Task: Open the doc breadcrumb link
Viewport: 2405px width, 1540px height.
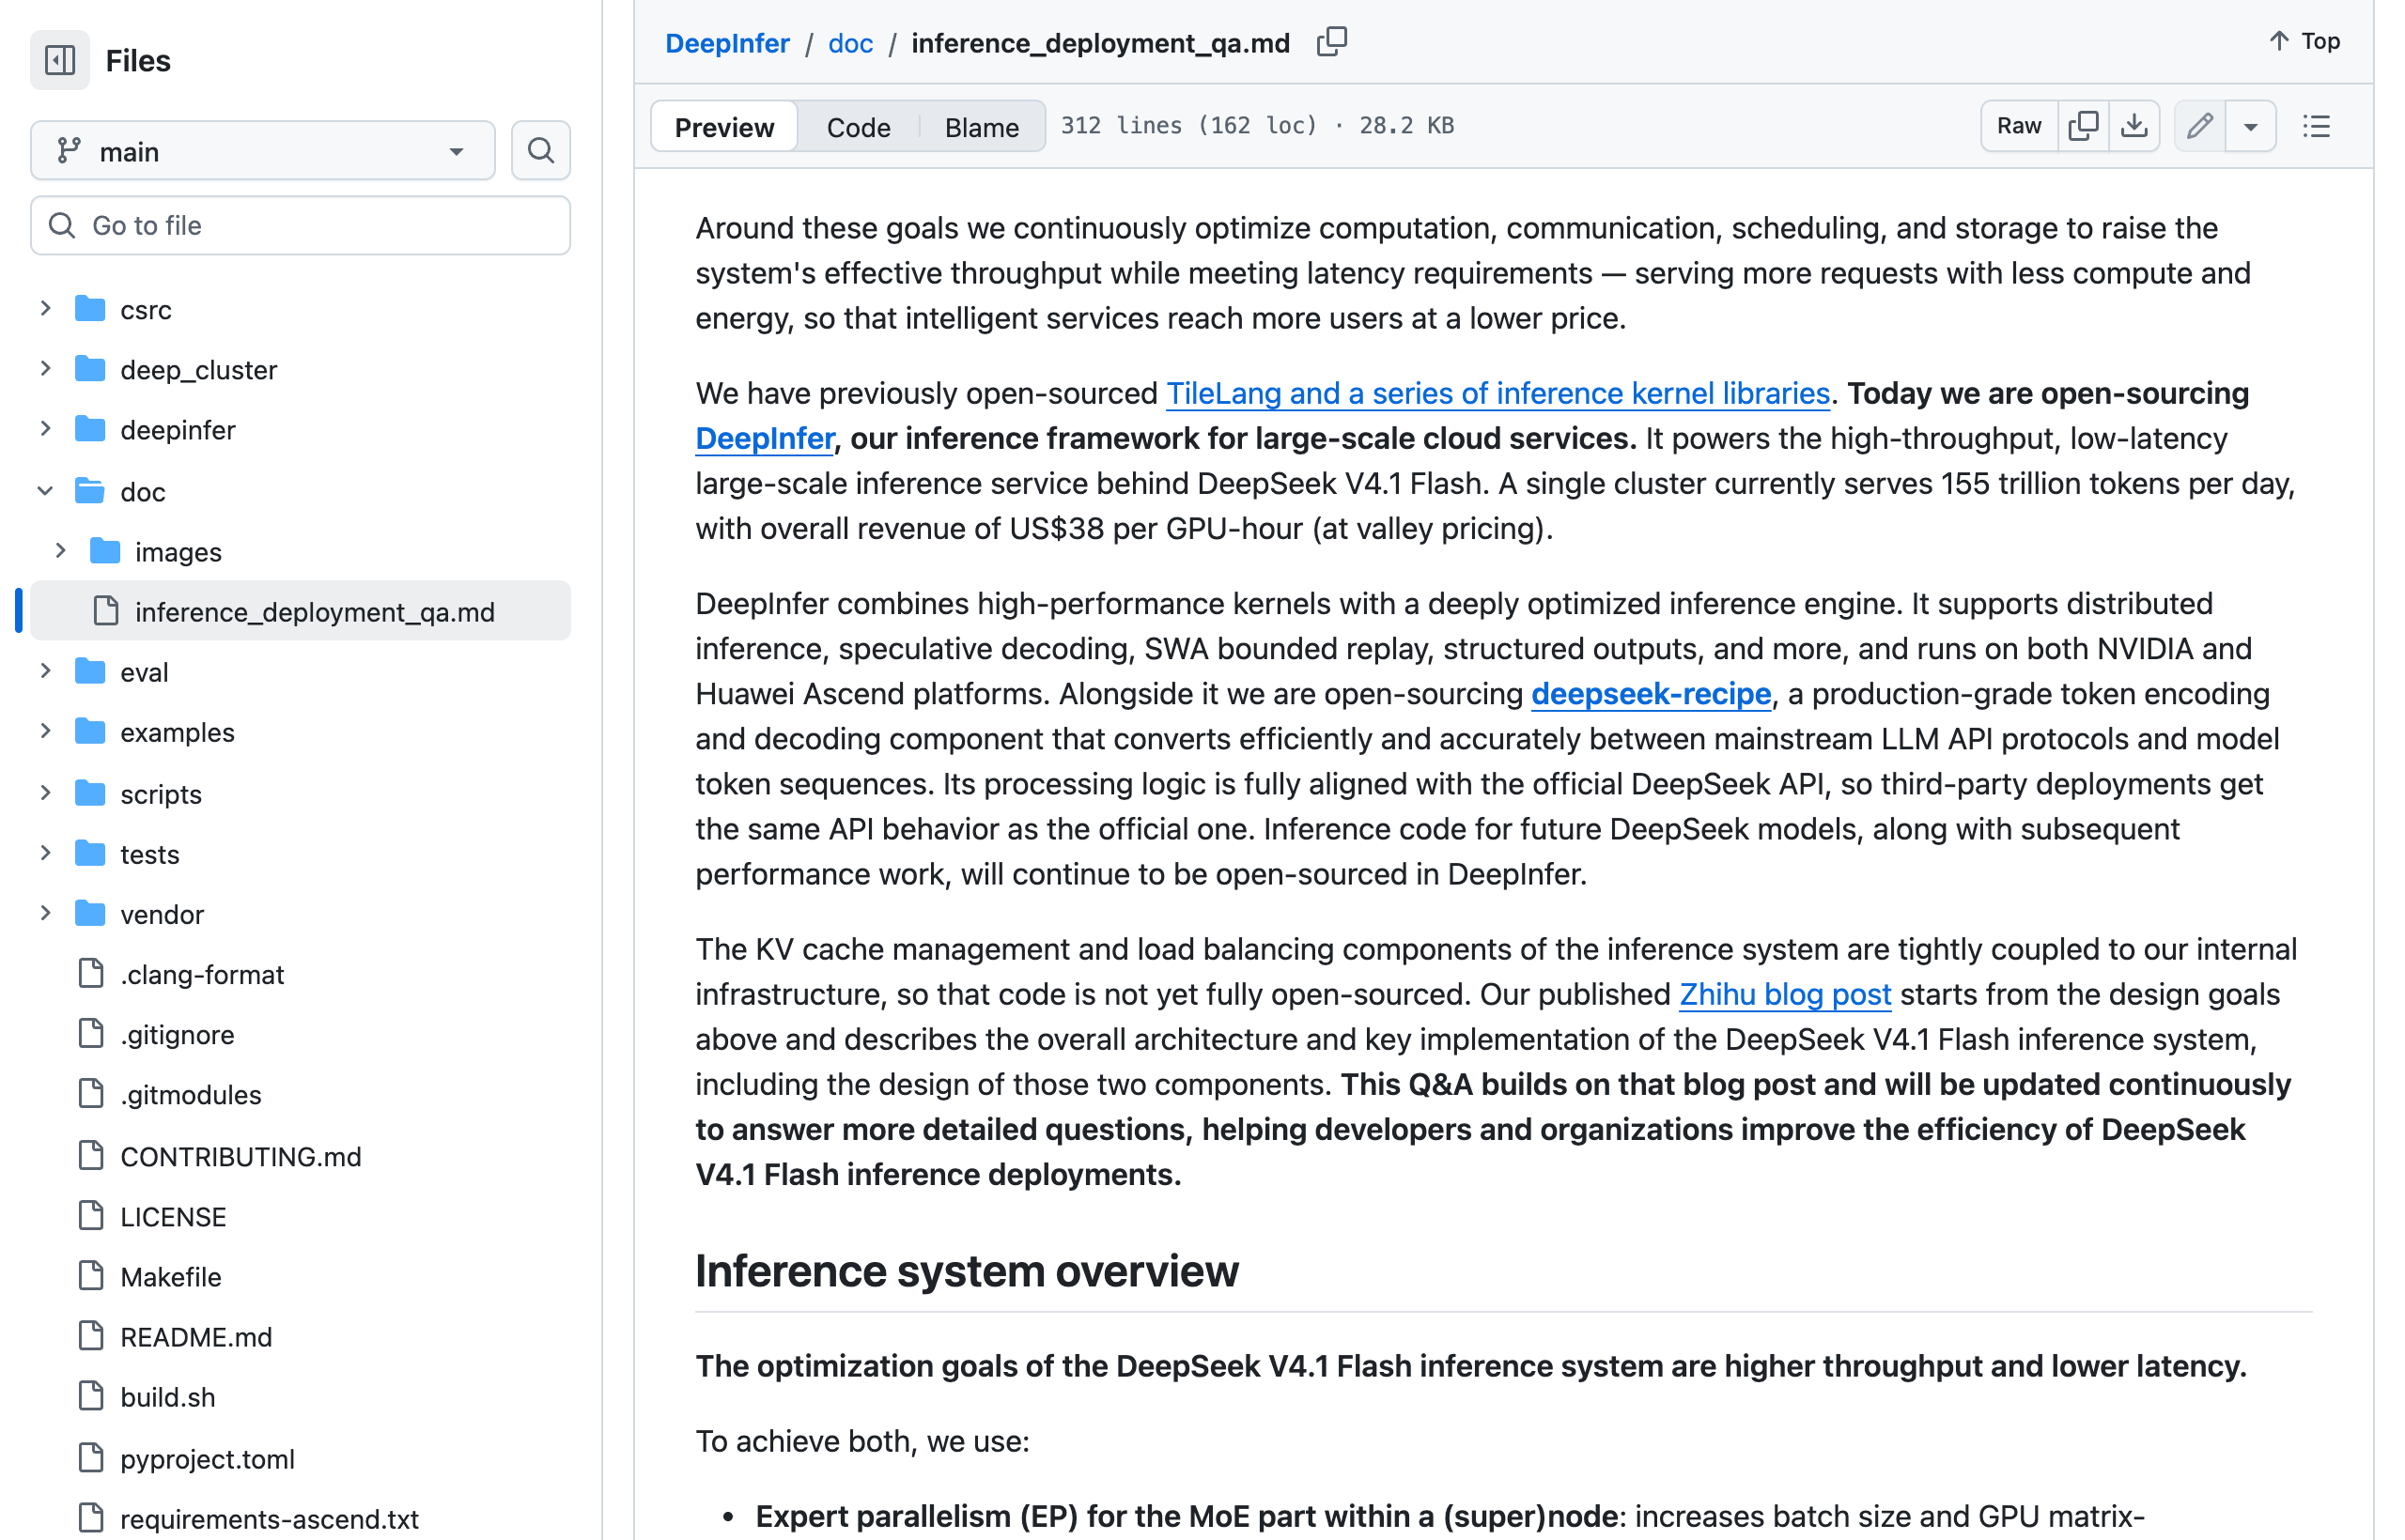Action: tap(850, 43)
